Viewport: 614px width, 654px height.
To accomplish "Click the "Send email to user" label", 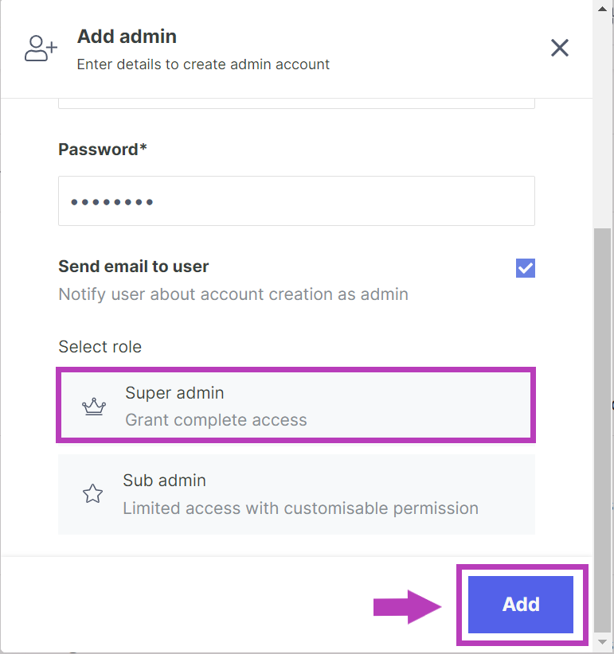I will click(134, 267).
